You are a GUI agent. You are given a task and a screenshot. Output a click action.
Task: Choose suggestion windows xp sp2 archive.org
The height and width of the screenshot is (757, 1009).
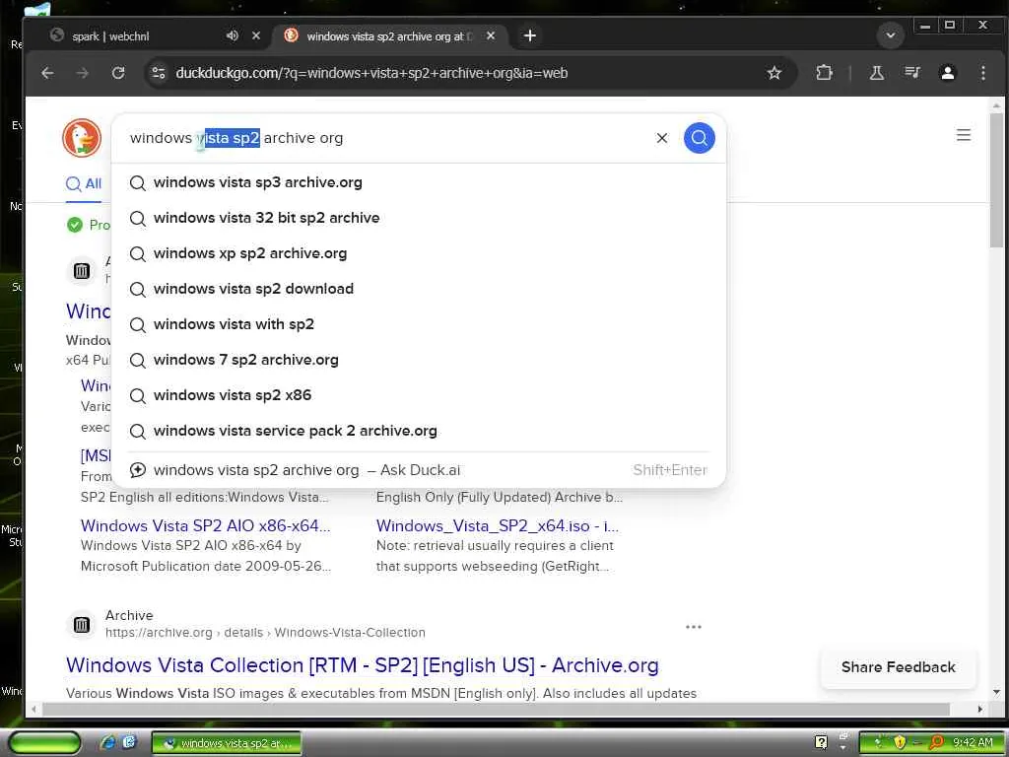point(419,253)
